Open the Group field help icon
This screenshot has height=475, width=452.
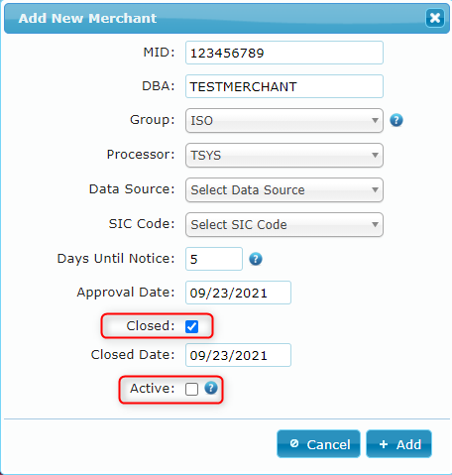click(x=396, y=120)
